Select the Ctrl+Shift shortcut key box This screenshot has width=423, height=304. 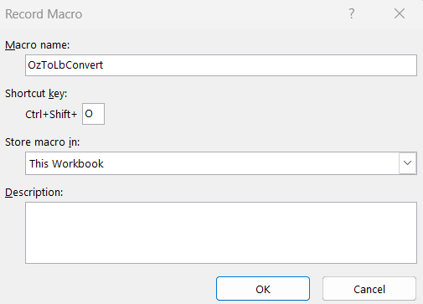[x=93, y=114]
